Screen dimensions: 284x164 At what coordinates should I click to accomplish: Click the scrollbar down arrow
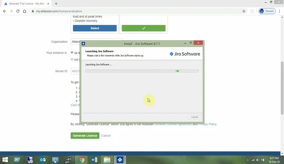[282, 154]
